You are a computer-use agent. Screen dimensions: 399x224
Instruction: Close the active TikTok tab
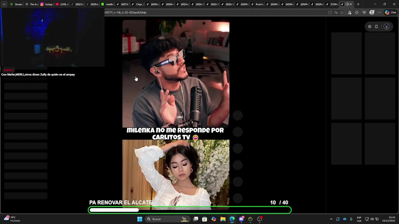[351, 4]
